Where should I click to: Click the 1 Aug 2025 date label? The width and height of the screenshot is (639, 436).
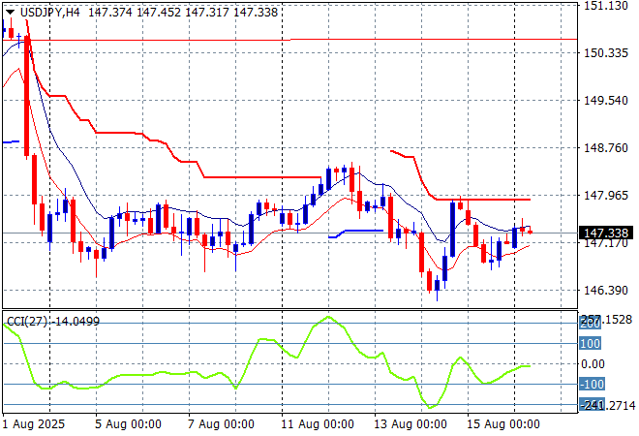(34, 424)
